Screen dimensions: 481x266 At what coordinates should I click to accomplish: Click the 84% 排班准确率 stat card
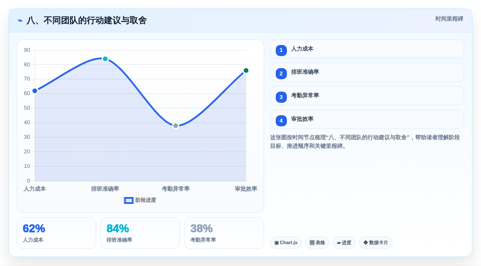140,233
